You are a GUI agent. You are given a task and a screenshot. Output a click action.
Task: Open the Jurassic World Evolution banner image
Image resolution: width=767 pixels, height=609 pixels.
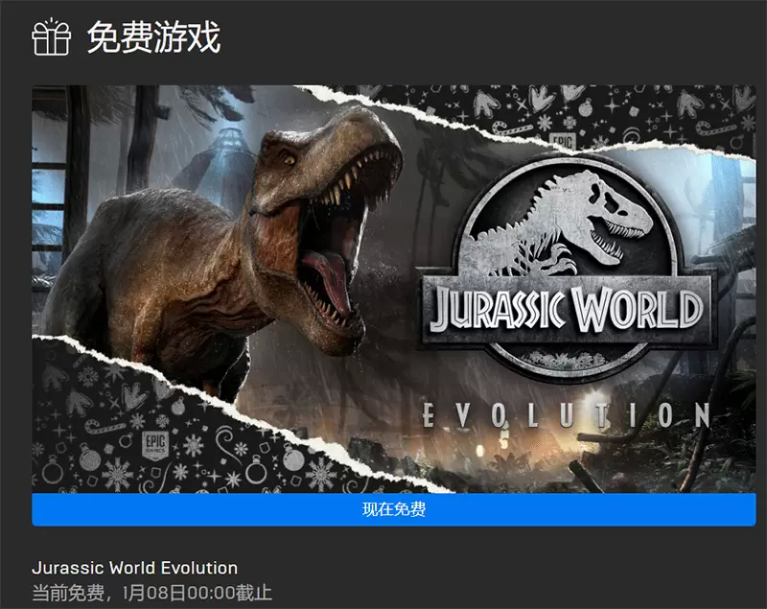(x=394, y=289)
